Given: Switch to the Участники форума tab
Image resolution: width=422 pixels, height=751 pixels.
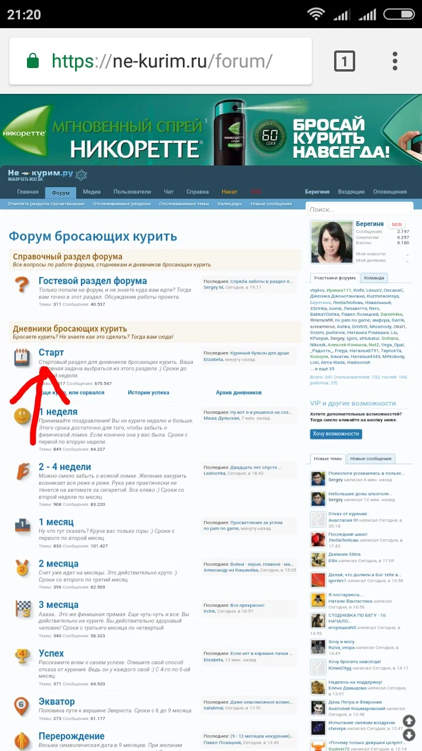Looking at the screenshot, I should (335, 278).
